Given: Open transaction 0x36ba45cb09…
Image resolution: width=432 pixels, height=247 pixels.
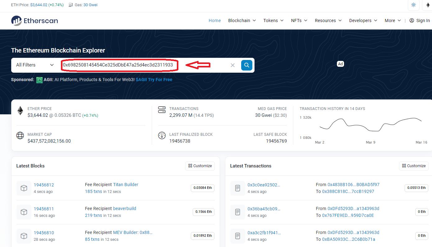Looking at the screenshot, I should coord(264,209).
